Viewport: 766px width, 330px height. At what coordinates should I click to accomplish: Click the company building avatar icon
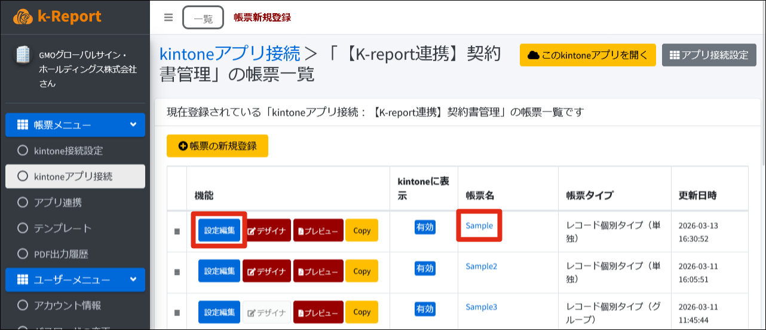(x=22, y=55)
